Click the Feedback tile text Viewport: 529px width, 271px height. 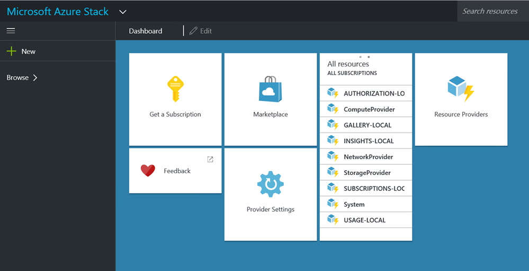pyautogui.click(x=177, y=171)
